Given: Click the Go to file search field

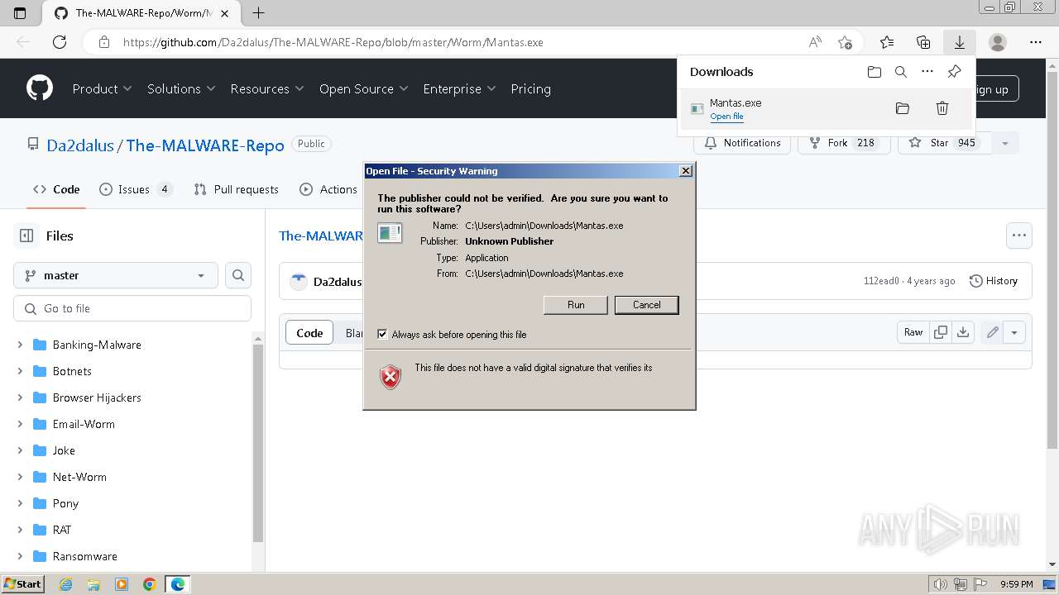Looking at the screenshot, I should pos(132,308).
